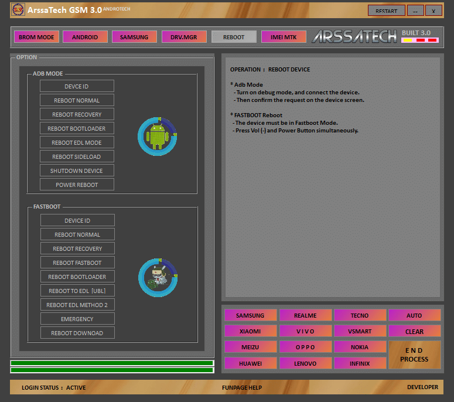This screenshot has width=454, height=402.
Task: Select REBOOT TO EDL [UBL]
Action: (77, 291)
